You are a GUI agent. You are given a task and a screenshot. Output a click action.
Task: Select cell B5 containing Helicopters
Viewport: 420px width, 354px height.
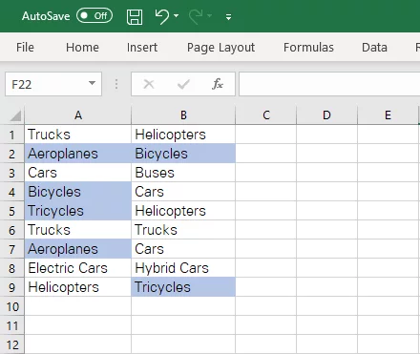point(183,211)
